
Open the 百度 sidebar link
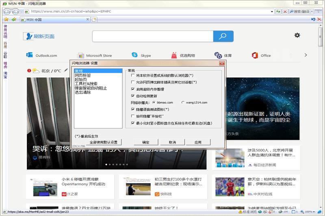point(5,45)
